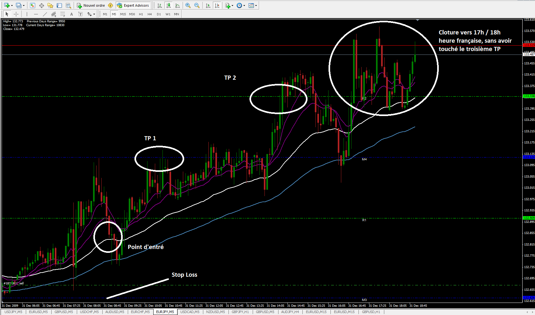
Task: Expand the Profiles dropdown arrow
Action: tap(24, 5)
